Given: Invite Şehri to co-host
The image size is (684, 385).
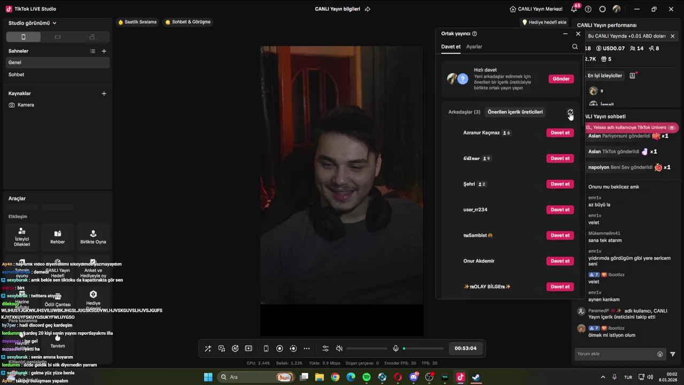Looking at the screenshot, I should tap(560, 184).
